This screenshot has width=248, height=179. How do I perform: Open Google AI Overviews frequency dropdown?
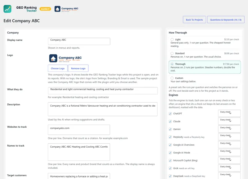229,145
